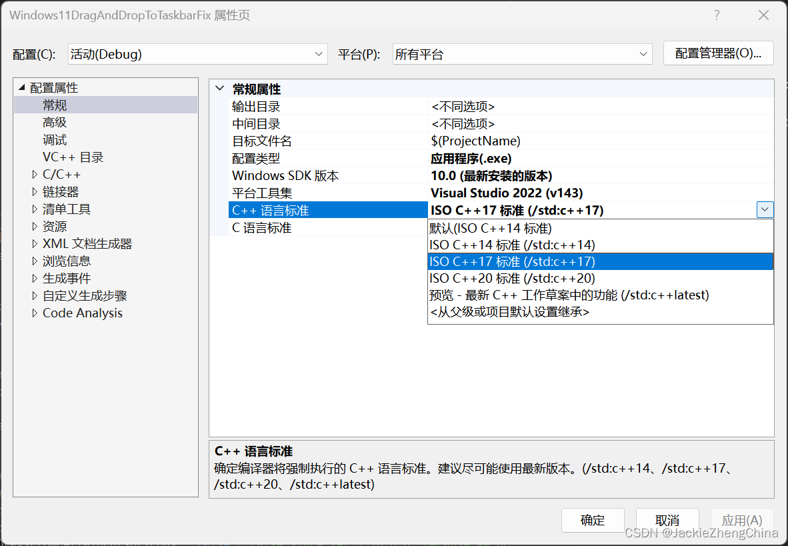This screenshot has height=546, width=788.
Task: Collapse the 配置属性 tree node
Action: coord(21,87)
